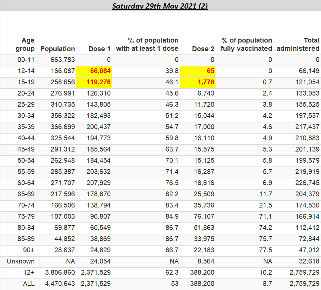The image size is (321, 290).
Task: Click the '12+' summary row label
Action: [x=29, y=272]
